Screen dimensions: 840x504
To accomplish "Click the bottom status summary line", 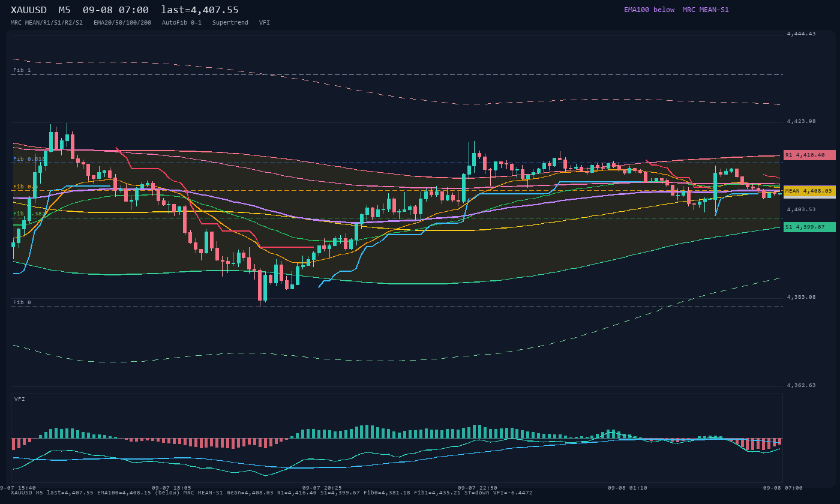I will coord(272,493).
